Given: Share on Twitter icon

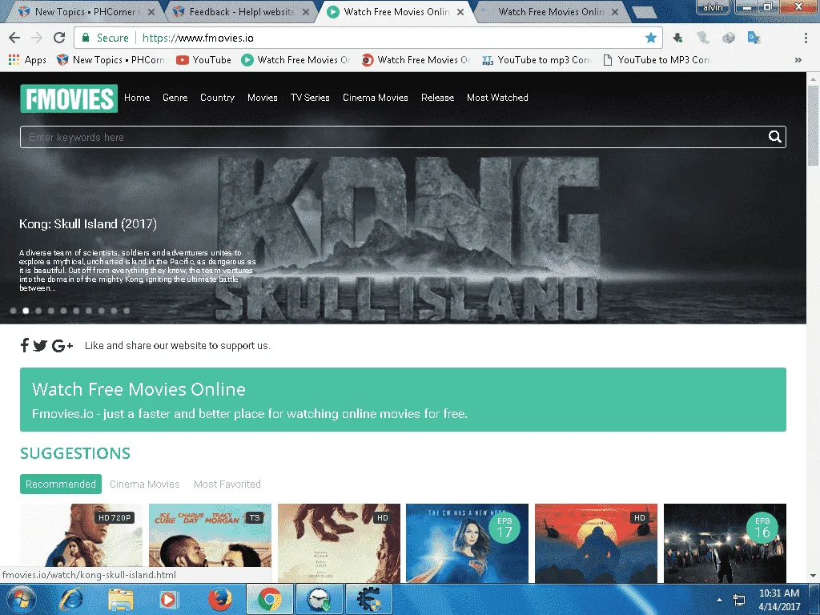Looking at the screenshot, I should pos(40,345).
